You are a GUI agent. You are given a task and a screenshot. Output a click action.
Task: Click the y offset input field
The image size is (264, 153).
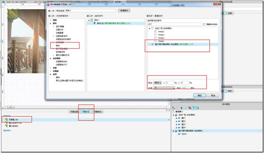185,83
